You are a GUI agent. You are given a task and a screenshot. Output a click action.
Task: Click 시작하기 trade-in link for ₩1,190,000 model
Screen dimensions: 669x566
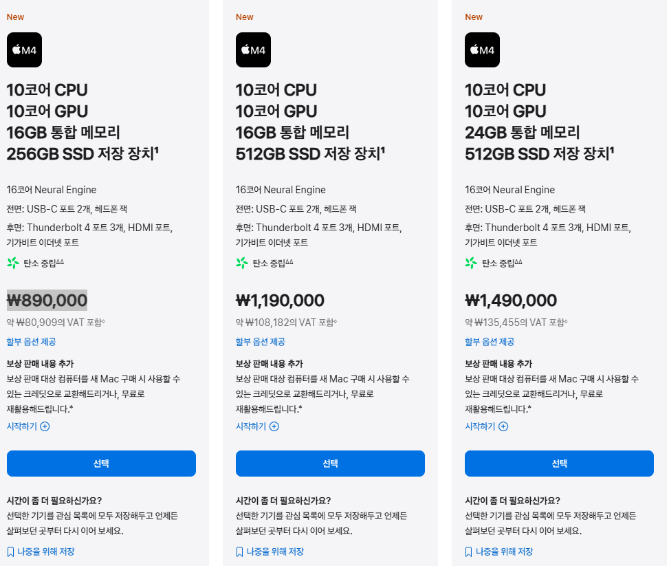point(251,426)
